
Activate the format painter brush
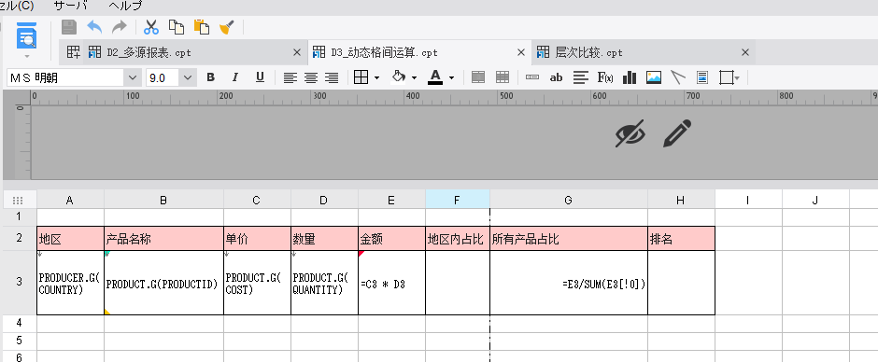[227, 27]
